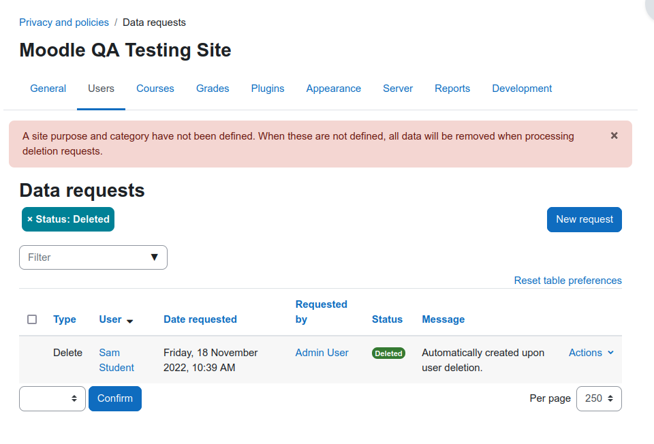Screen dimensions: 654x444
Task: Click inside the Filter input field
Action: 86,257
